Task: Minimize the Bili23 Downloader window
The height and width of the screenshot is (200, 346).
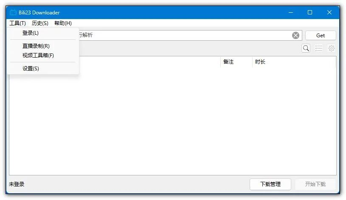Action: [290, 12]
